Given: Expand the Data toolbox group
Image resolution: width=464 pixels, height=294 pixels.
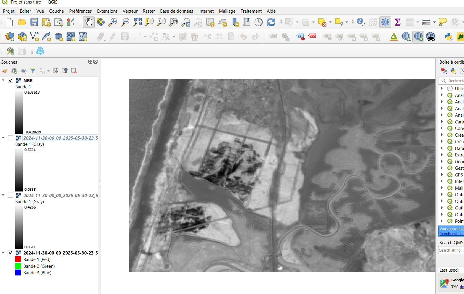Looking at the screenshot, I should [442, 148].
